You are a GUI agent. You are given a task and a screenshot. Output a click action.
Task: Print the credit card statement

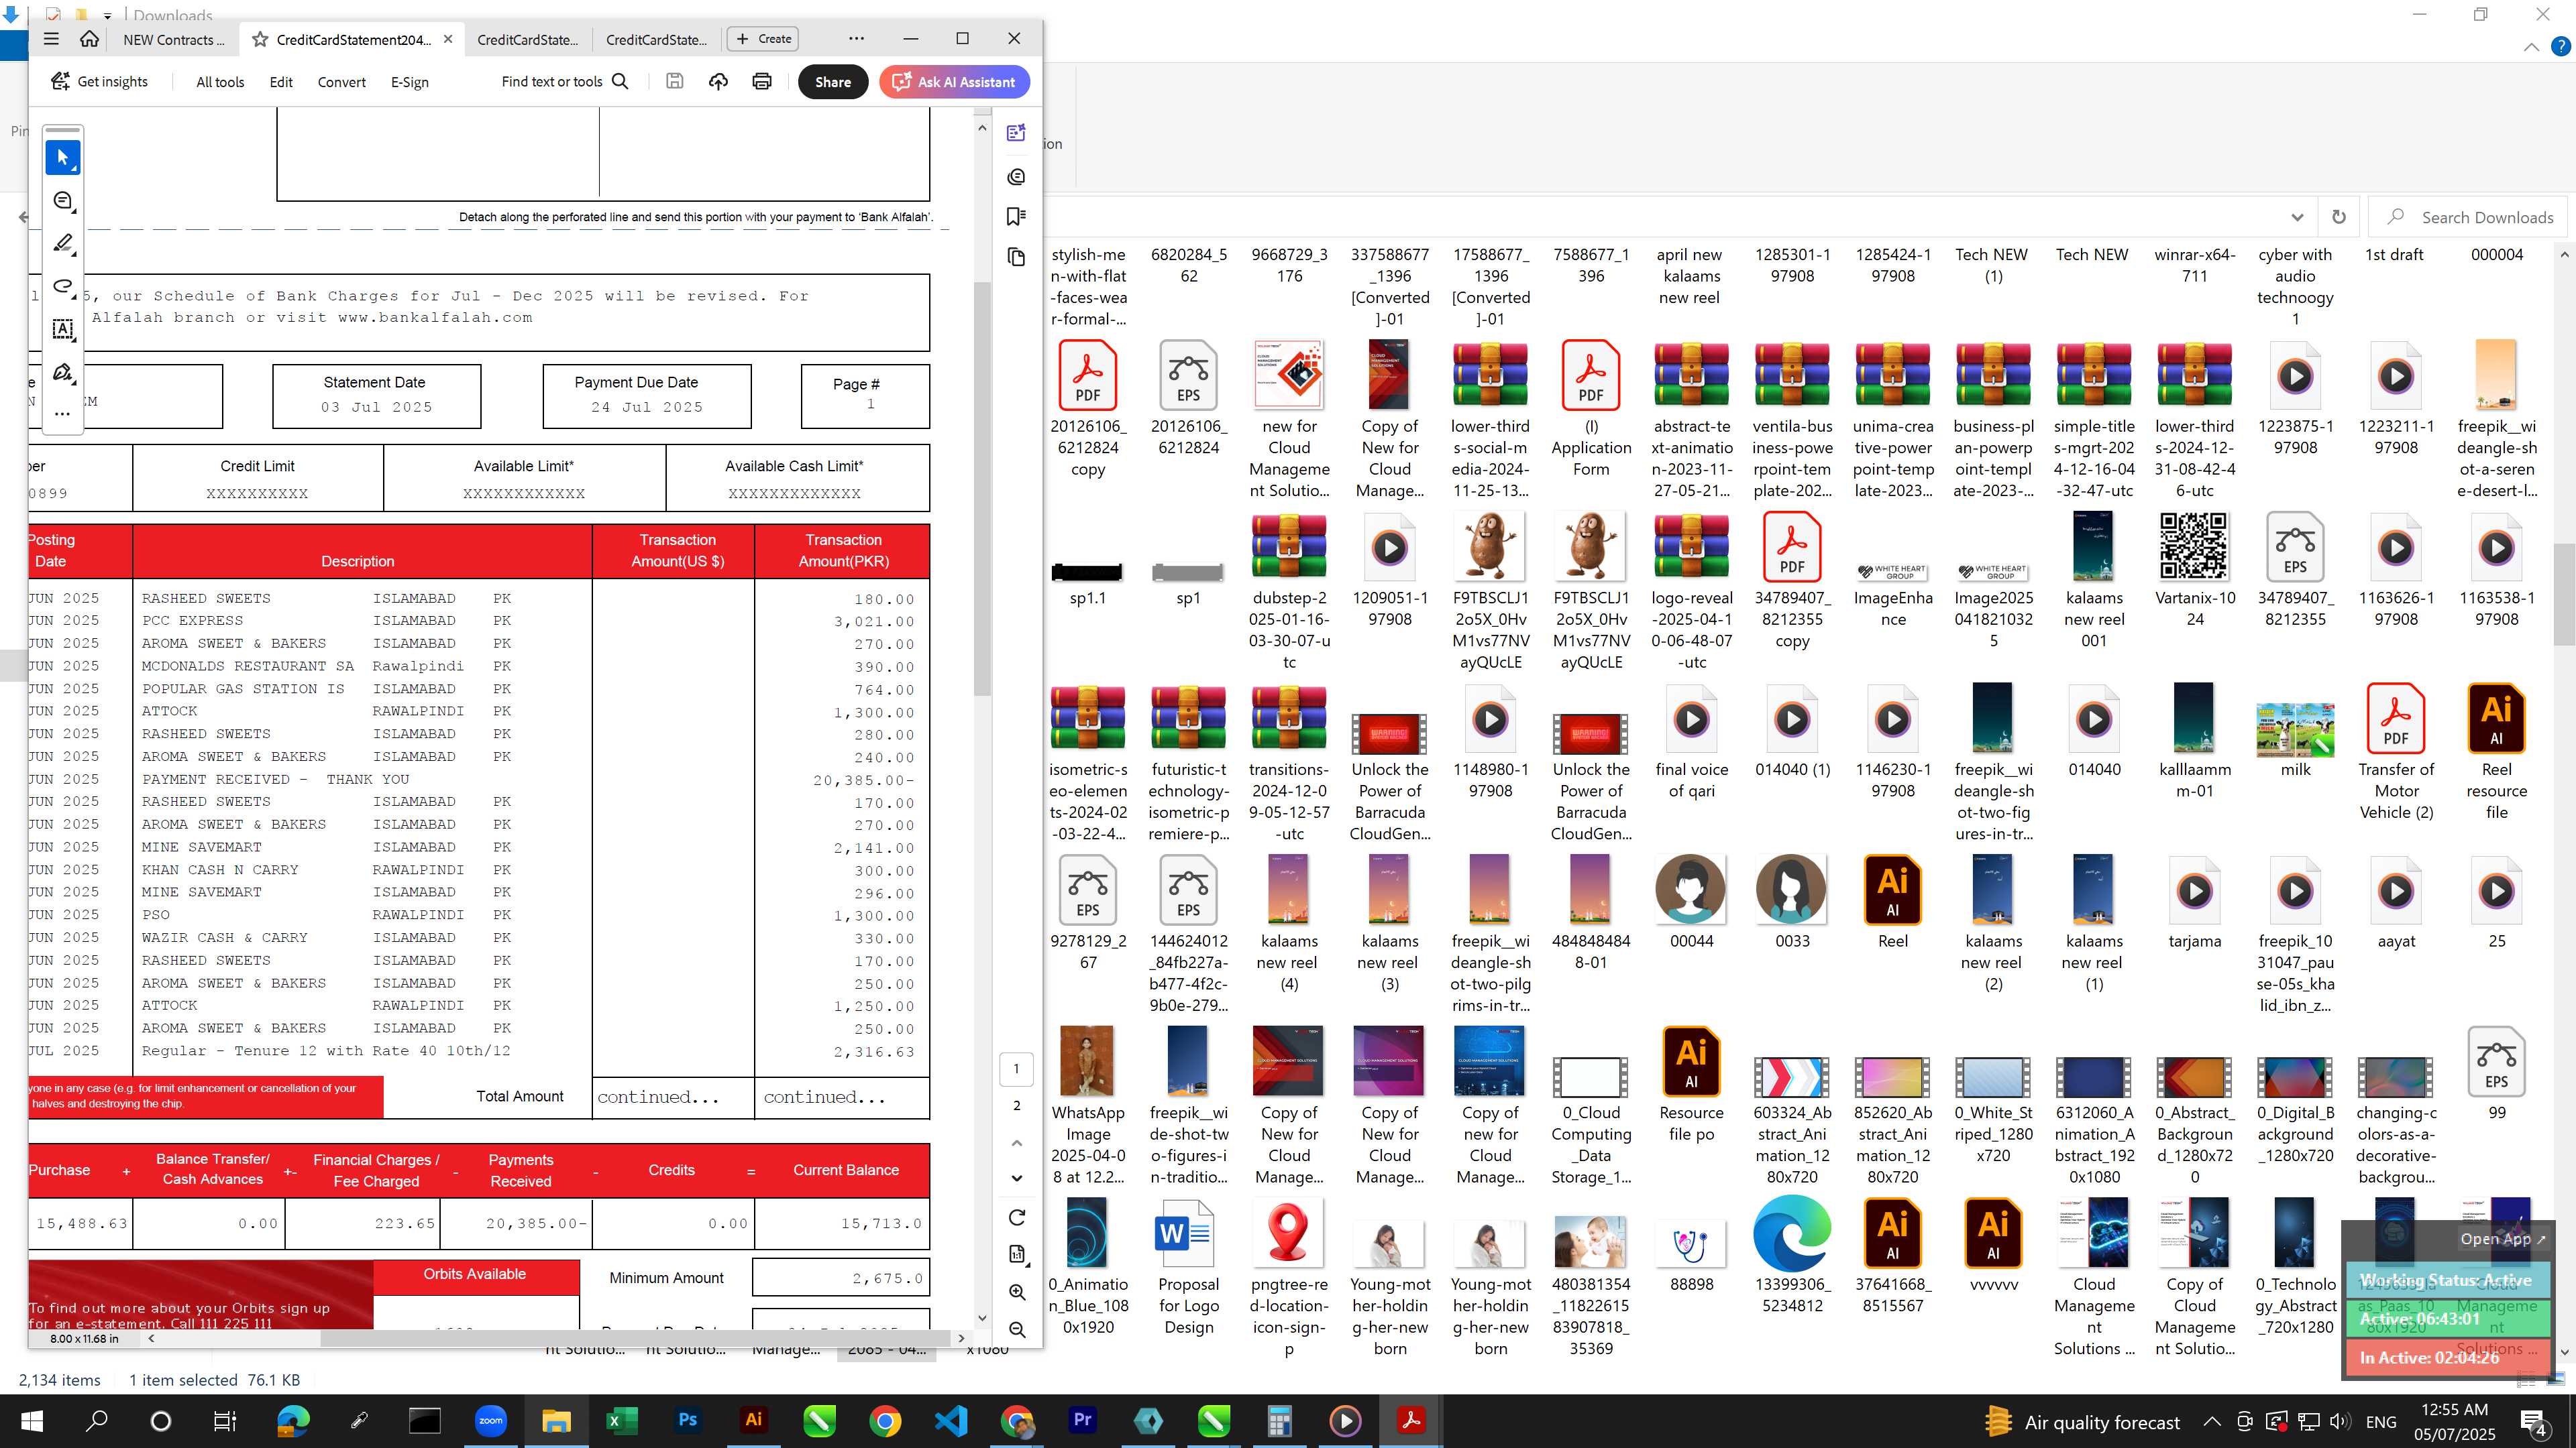(x=762, y=82)
